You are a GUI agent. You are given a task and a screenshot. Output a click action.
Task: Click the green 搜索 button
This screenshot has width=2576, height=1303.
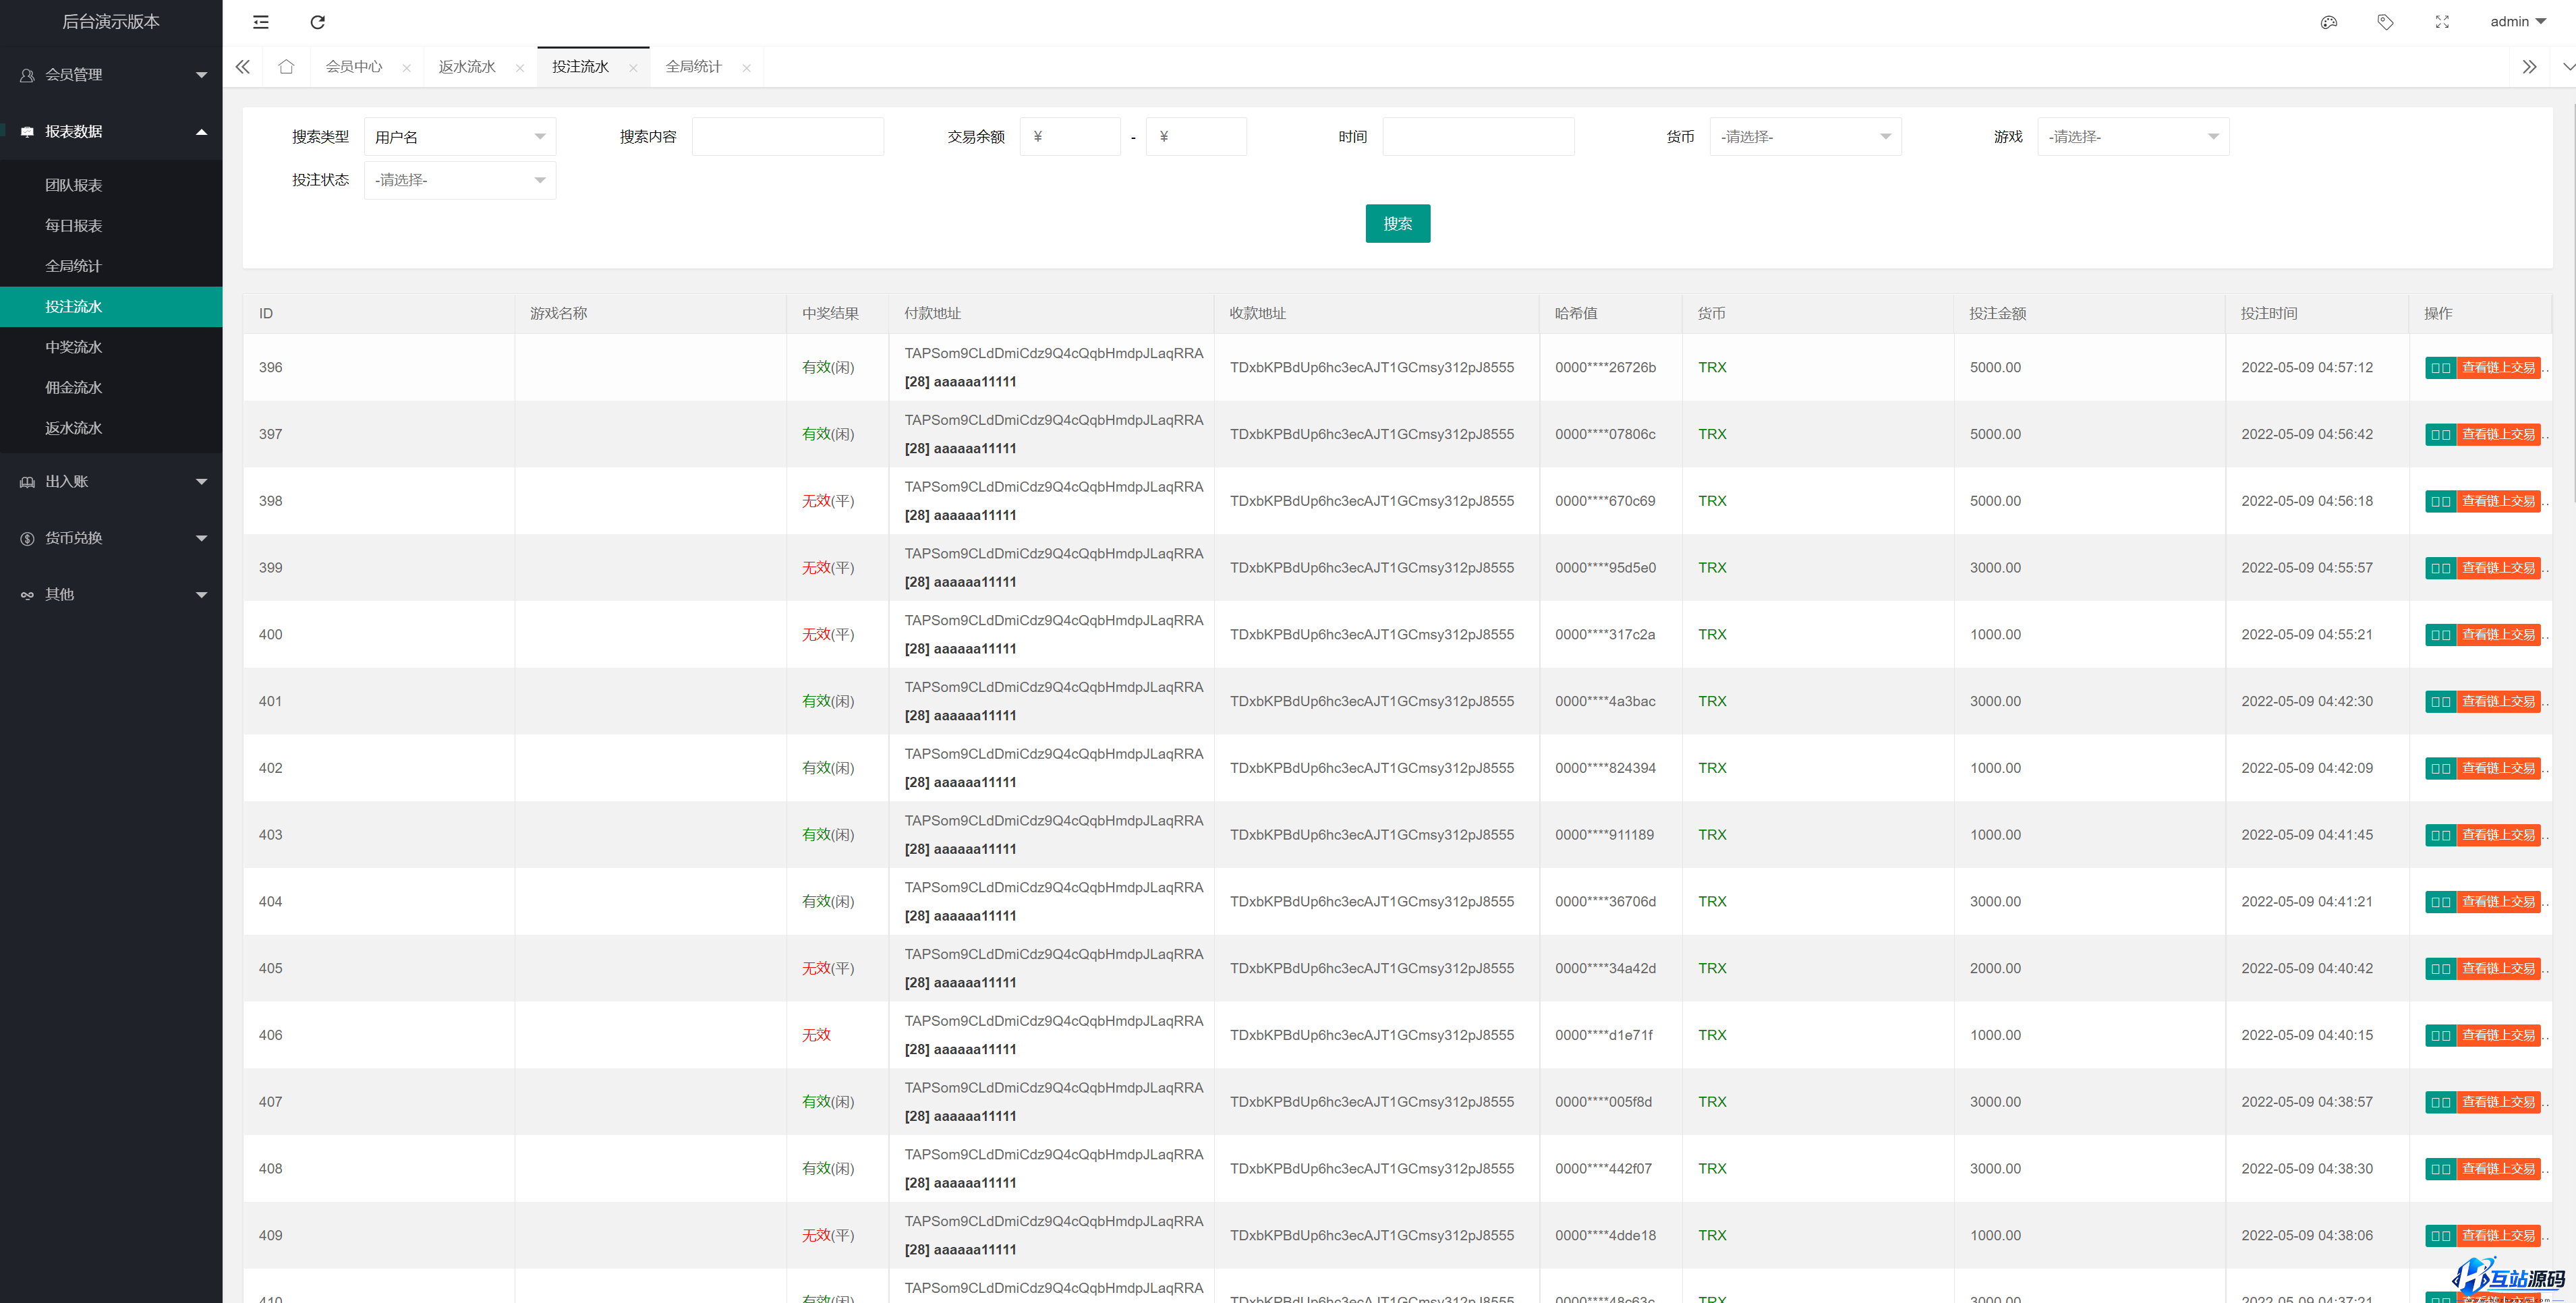click(x=1398, y=224)
